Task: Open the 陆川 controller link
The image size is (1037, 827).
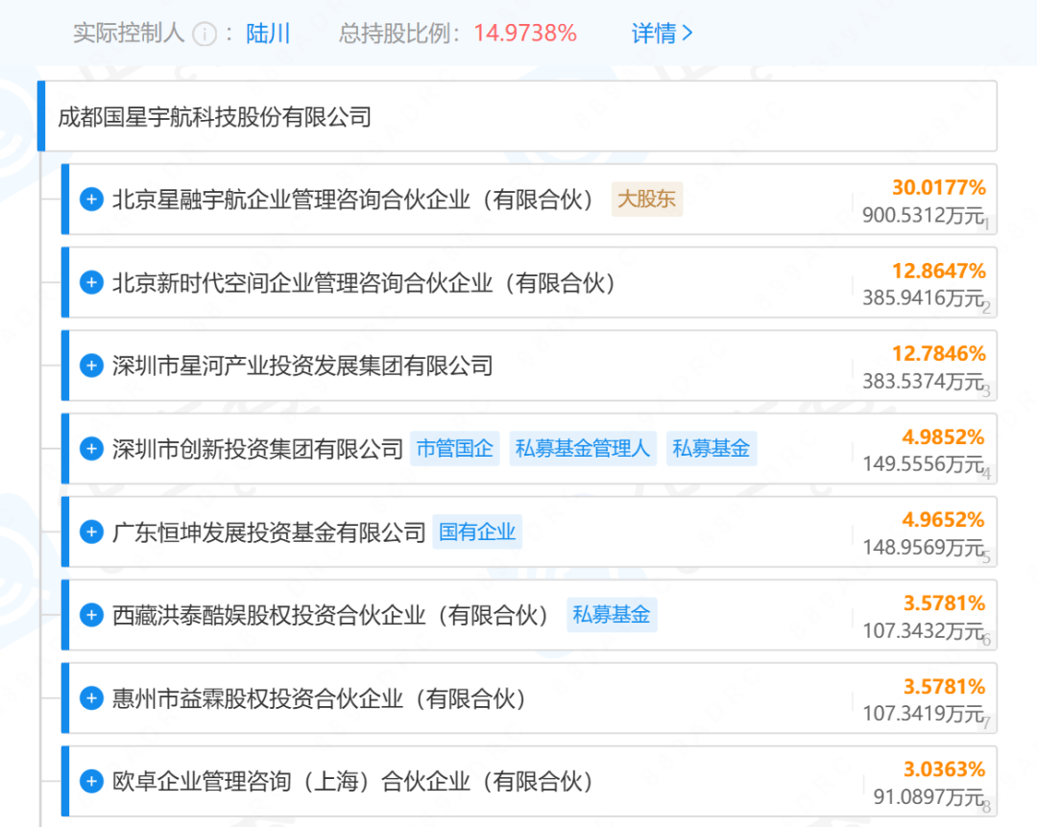Action: click(268, 33)
